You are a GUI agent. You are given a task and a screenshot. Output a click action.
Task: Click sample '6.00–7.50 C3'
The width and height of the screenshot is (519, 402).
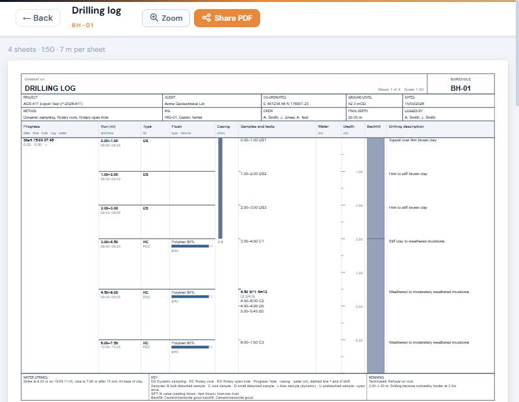252,342
